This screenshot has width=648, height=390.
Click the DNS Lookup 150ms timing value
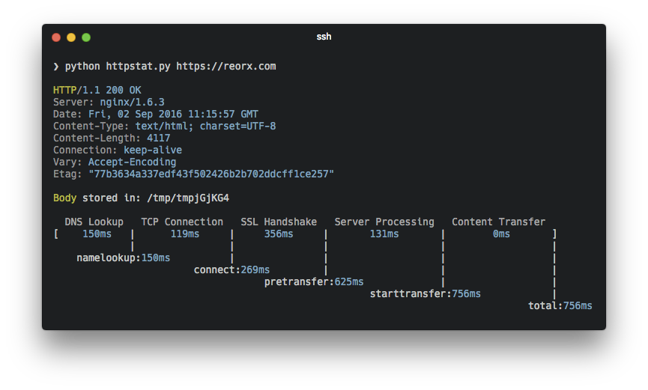pyautogui.click(x=97, y=234)
